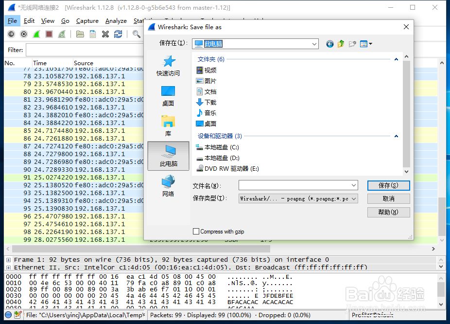Click the 保存(S) button
Viewport: 450px width, 324px height.
(389, 185)
